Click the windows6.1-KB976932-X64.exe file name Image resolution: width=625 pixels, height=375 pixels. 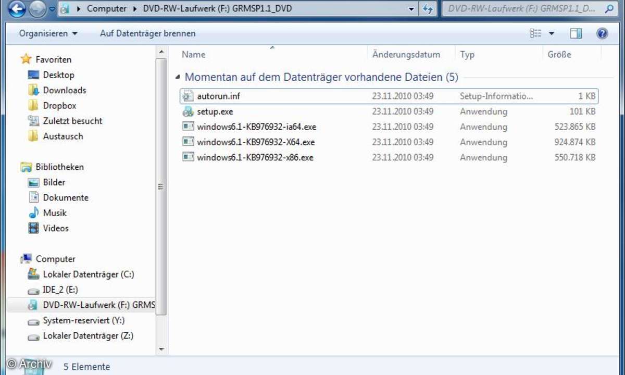coord(256,142)
